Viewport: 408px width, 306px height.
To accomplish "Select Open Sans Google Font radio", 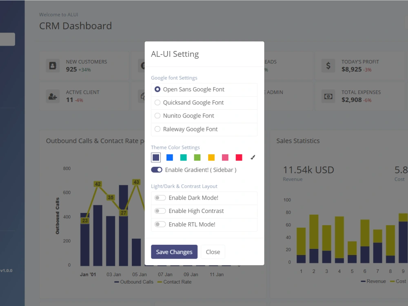I will tap(157, 89).
